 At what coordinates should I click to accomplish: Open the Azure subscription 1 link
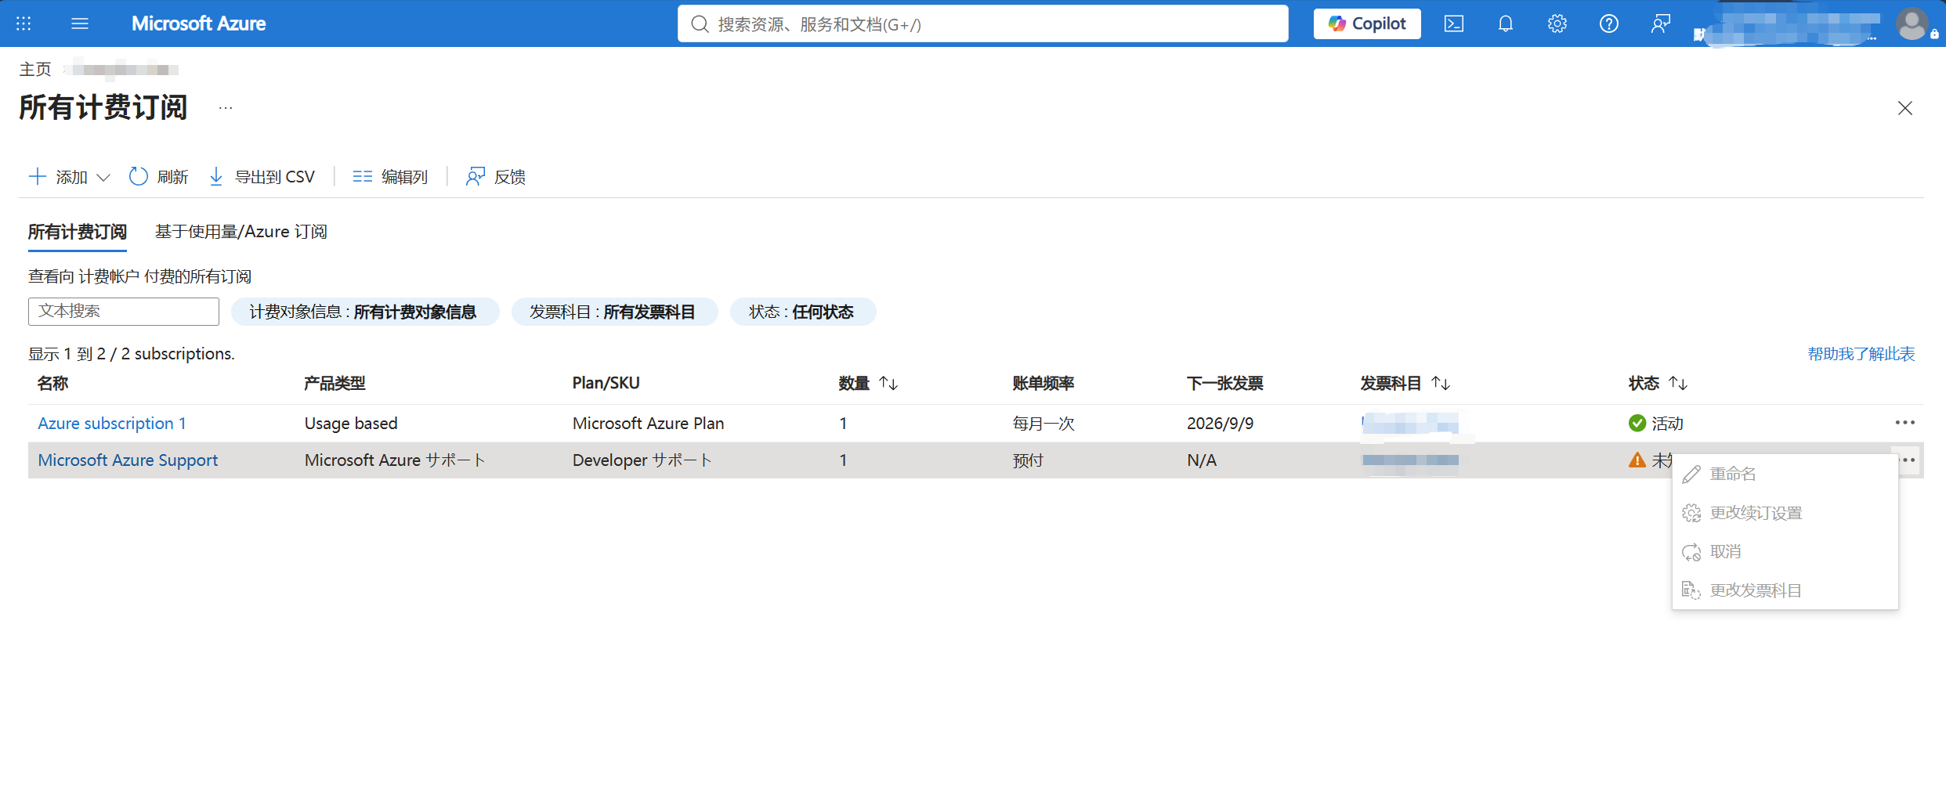coord(112,424)
